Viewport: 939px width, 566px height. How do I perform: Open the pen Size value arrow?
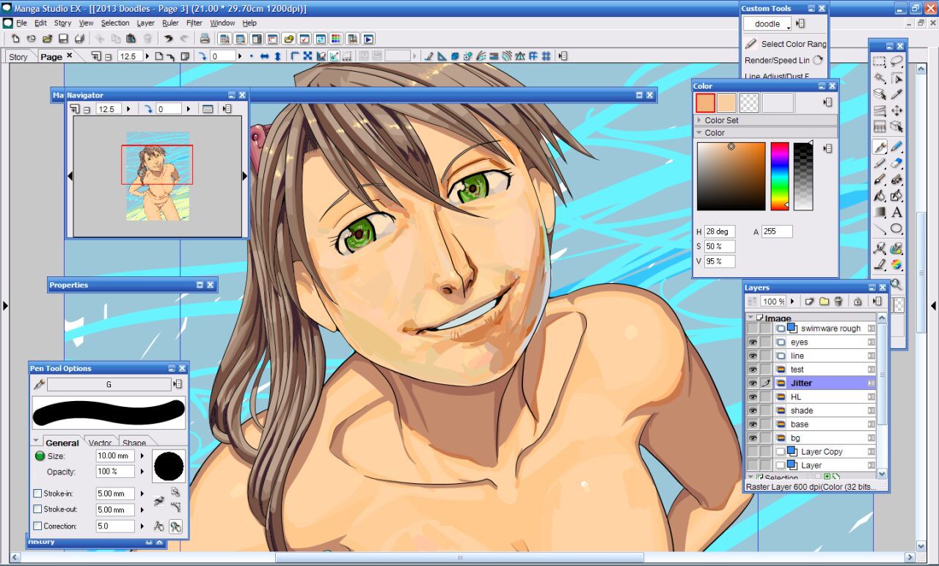pos(142,456)
